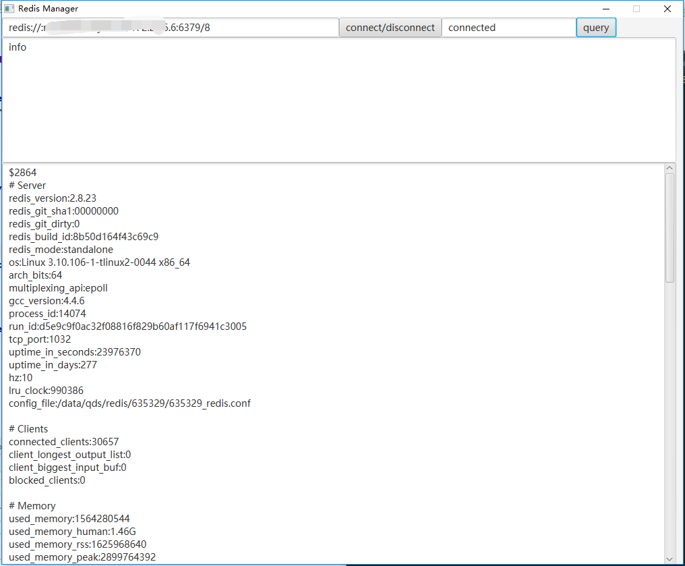Focus the redis connection URL field
The width and height of the screenshot is (685, 566).
(171, 28)
